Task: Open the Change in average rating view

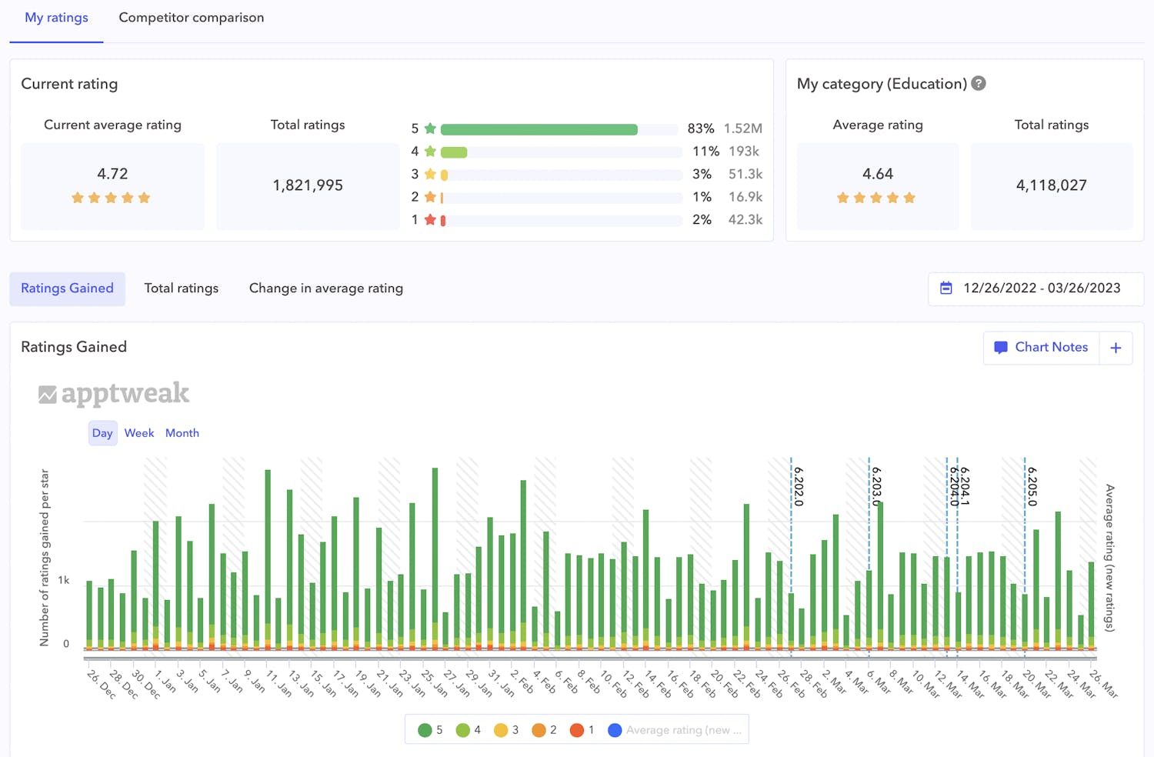Action: click(325, 288)
